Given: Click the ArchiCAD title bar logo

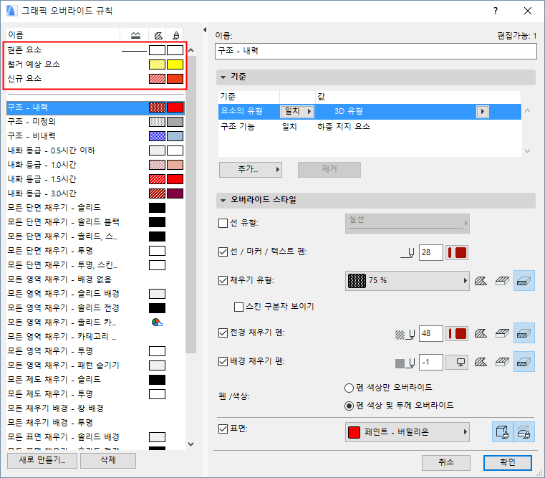Looking at the screenshot, I should tap(11, 11).
